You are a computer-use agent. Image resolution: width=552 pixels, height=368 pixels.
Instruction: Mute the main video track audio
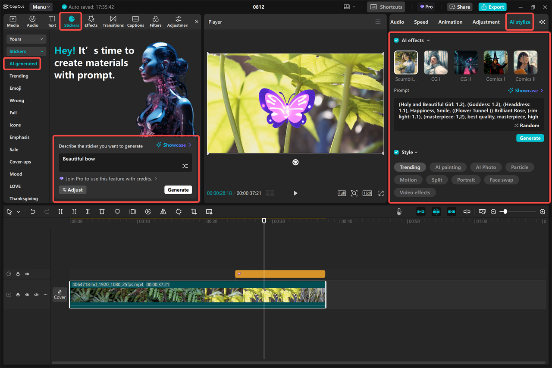[36, 295]
